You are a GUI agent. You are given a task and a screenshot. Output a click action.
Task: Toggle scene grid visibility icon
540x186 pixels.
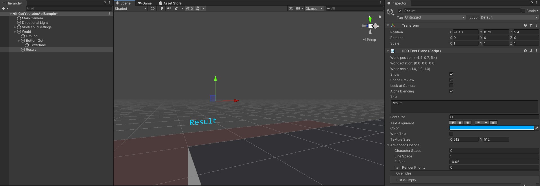pos(198,8)
